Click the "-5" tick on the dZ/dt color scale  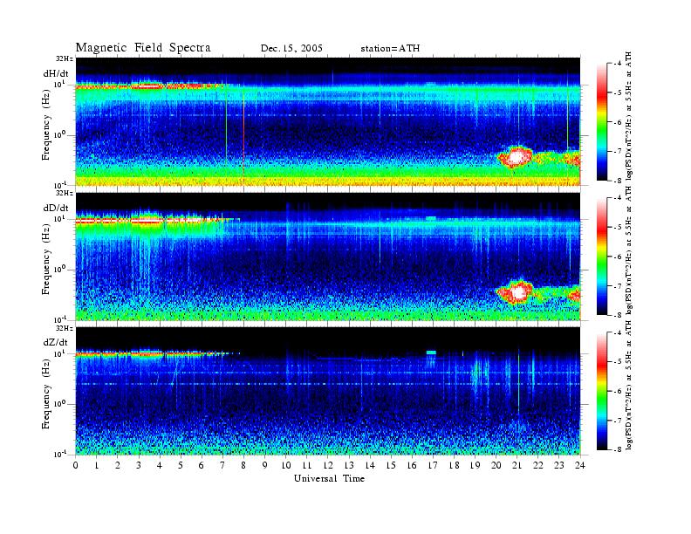tap(619, 362)
